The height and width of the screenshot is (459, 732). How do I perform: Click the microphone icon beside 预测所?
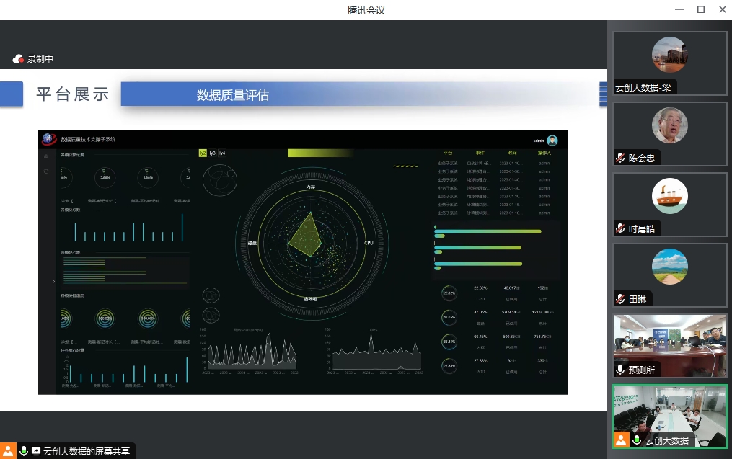(x=620, y=370)
